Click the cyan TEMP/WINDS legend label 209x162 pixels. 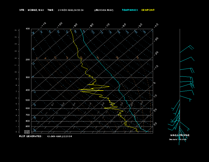(130, 10)
